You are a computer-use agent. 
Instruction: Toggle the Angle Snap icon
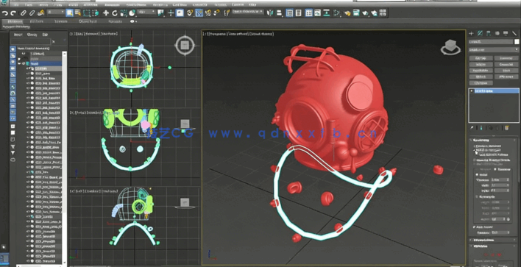pos(199,13)
